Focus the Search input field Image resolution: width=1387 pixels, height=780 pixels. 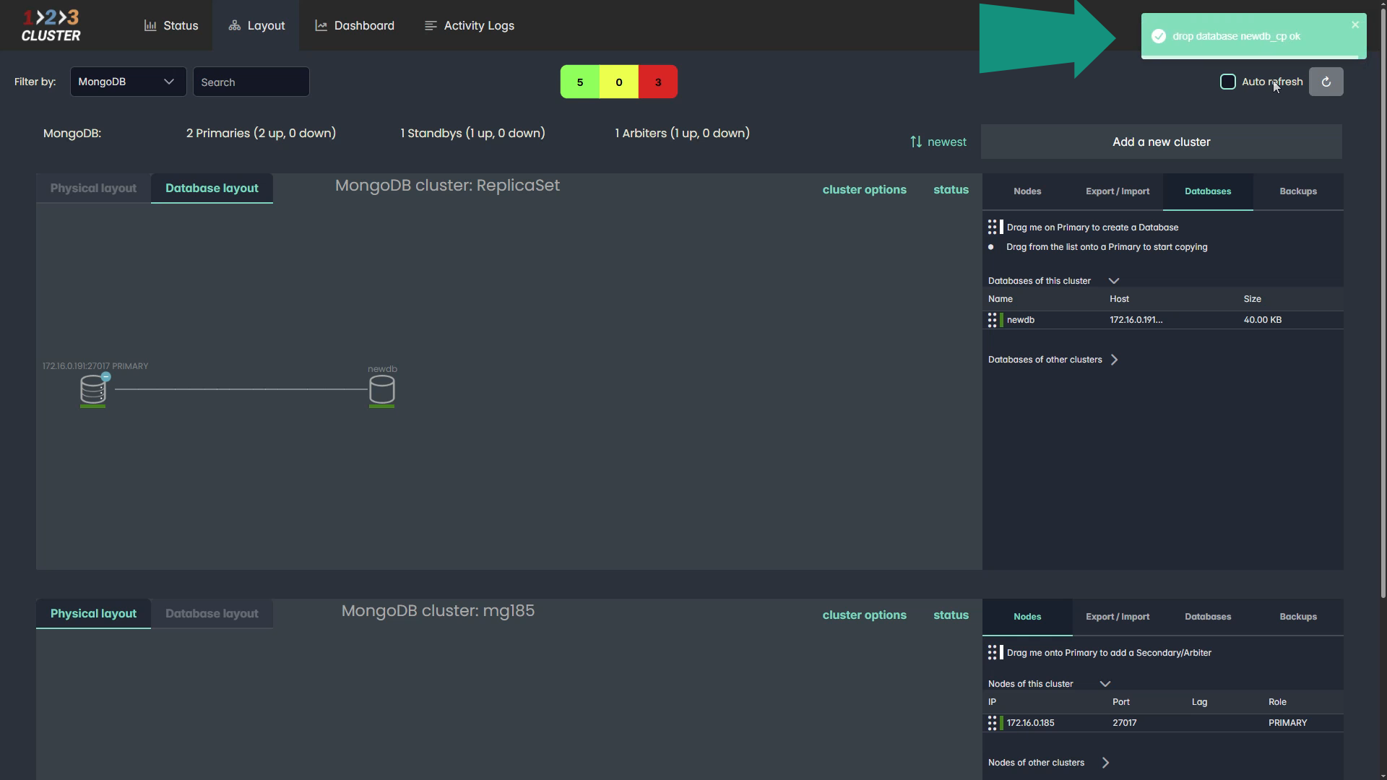(251, 82)
